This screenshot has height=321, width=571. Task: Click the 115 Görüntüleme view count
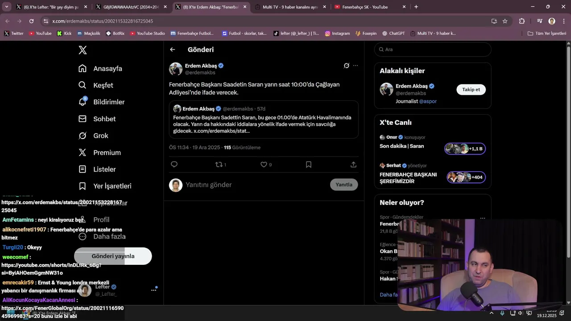coord(242,148)
